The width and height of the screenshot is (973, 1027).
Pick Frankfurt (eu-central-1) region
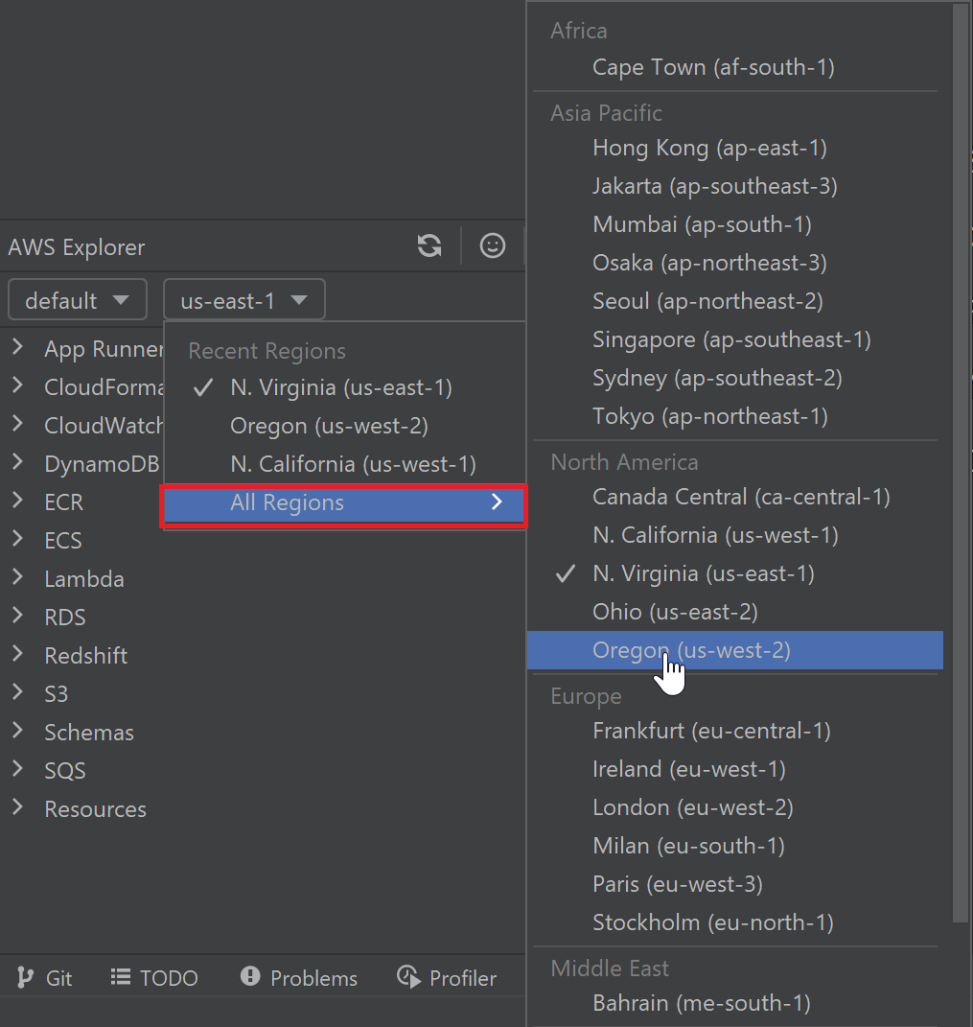click(711, 731)
